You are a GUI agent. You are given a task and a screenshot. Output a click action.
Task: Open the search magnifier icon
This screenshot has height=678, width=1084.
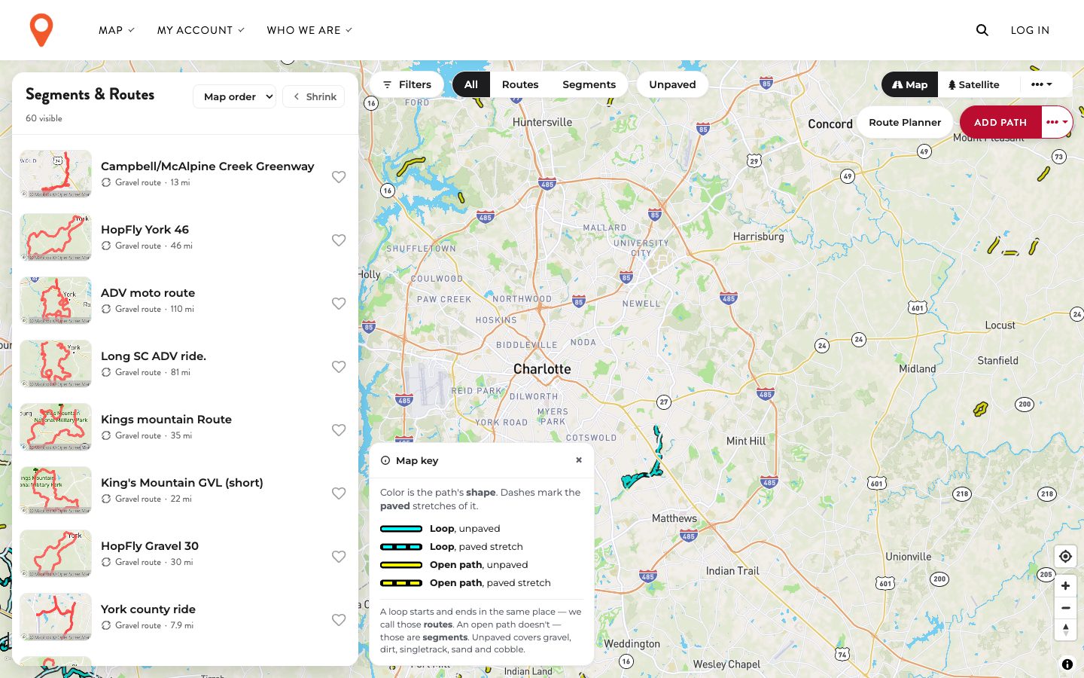pos(982,30)
